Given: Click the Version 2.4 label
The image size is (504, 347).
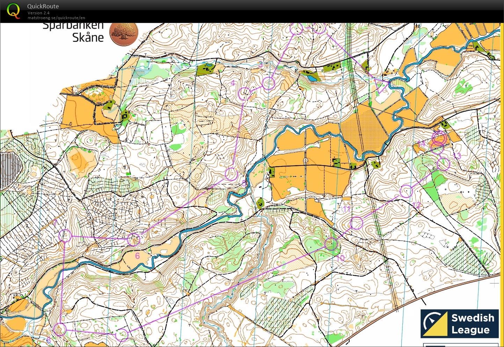Looking at the screenshot, I should [38, 13].
